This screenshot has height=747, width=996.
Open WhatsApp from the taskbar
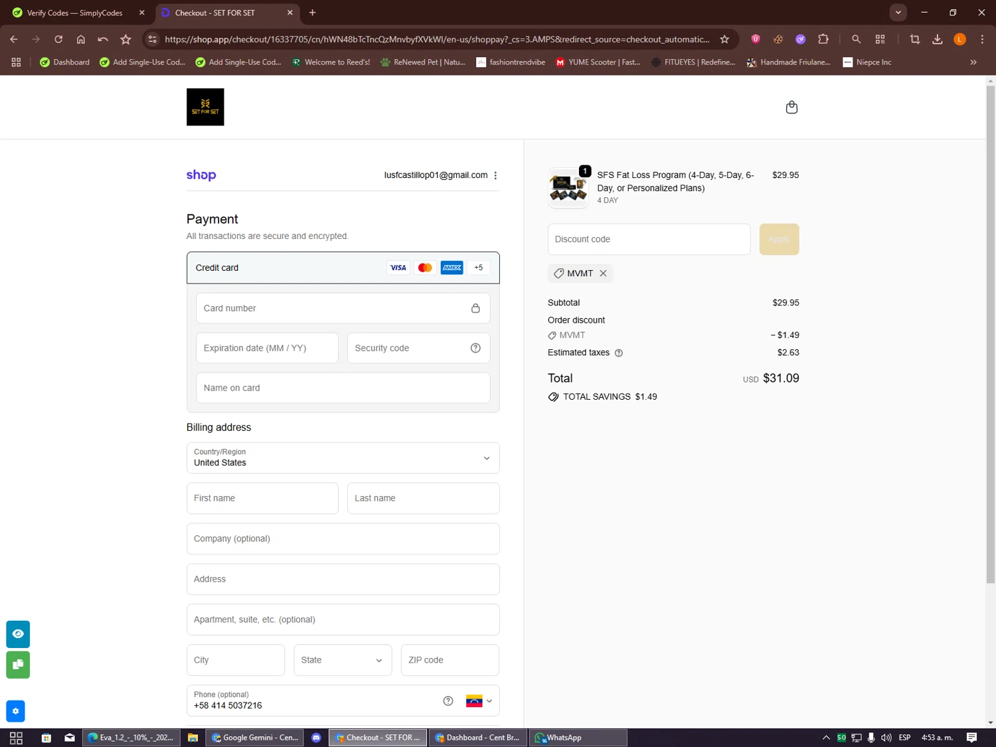coord(578,738)
